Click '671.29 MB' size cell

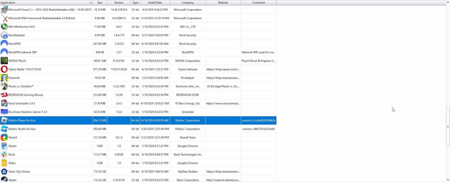(100, 69)
